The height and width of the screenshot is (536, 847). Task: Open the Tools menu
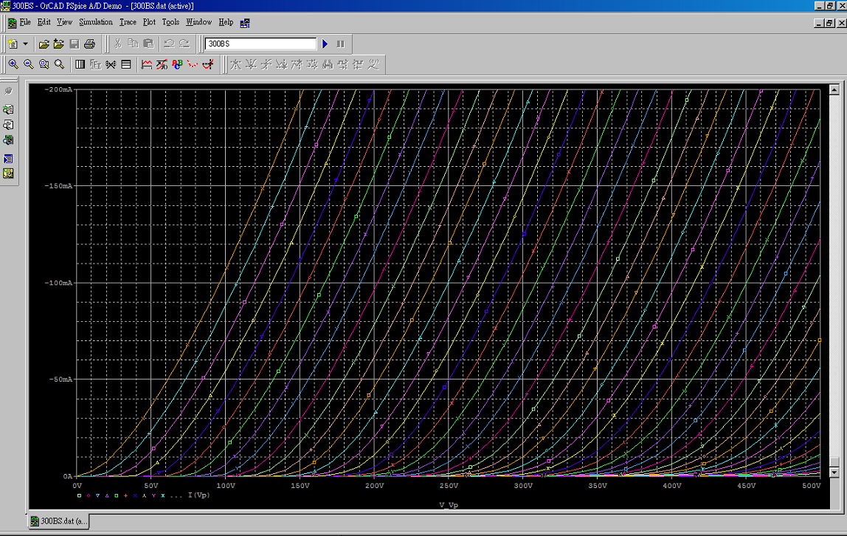pos(170,22)
